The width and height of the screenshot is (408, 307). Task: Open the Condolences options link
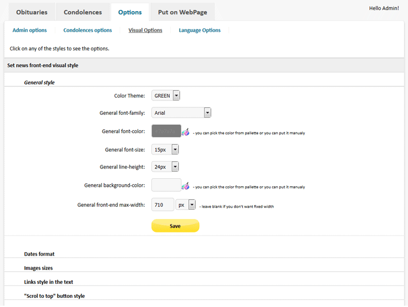(x=88, y=30)
